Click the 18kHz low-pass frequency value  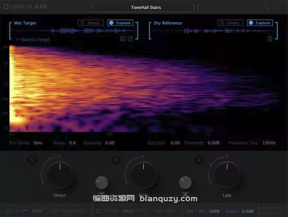coord(128,211)
